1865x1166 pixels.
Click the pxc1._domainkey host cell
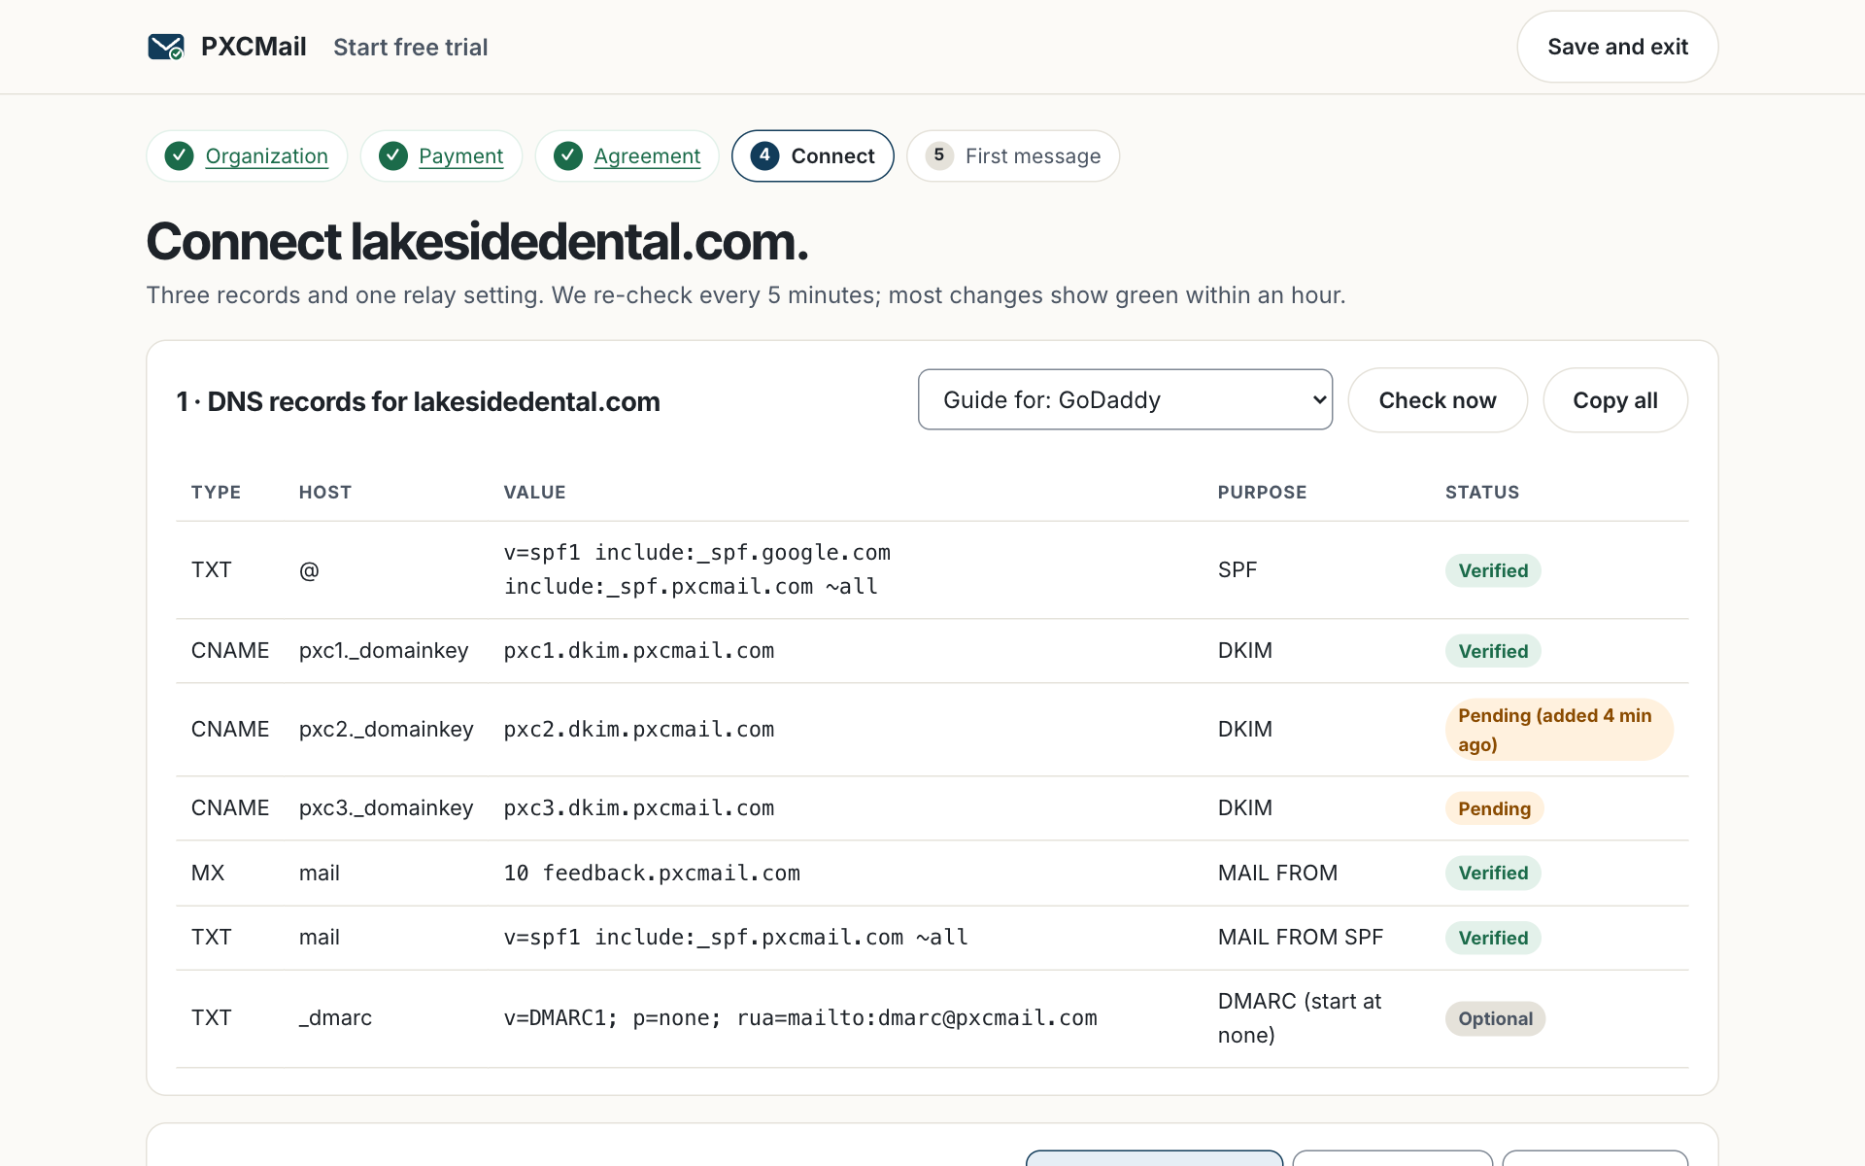pos(384,650)
